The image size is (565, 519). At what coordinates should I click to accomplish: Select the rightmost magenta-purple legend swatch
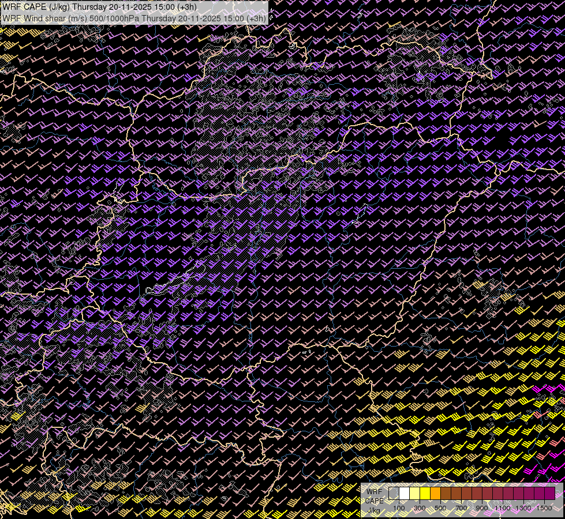pos(550,493)
